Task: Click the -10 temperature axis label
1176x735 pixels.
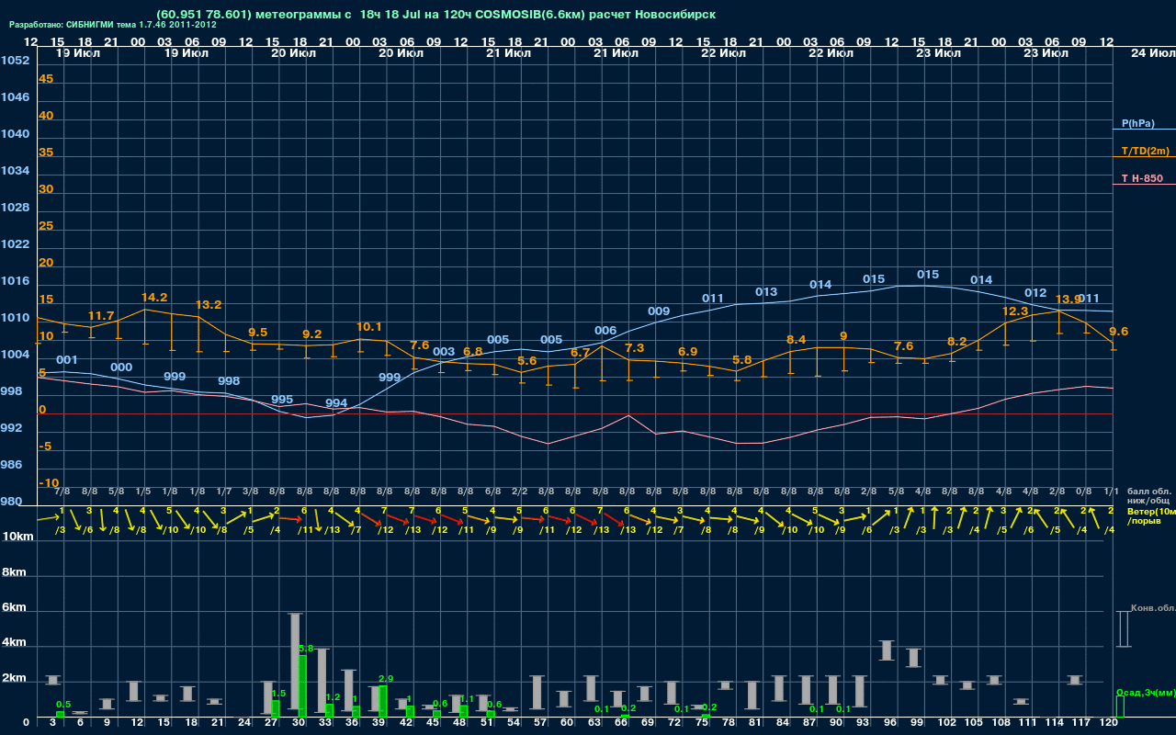Action: [49, 483]
